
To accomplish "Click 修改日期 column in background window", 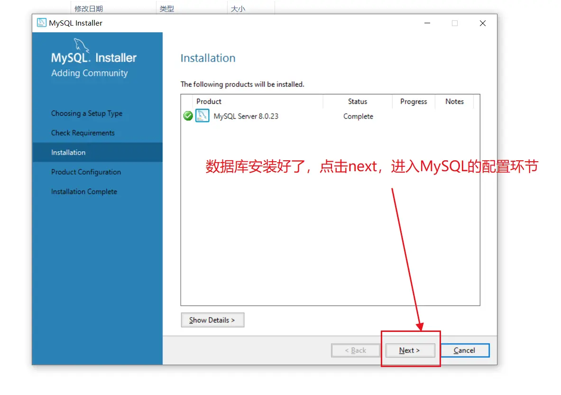I will [88, 9].
